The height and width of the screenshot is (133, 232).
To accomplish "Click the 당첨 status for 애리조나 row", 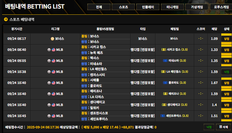I will [x=226, y=94].
